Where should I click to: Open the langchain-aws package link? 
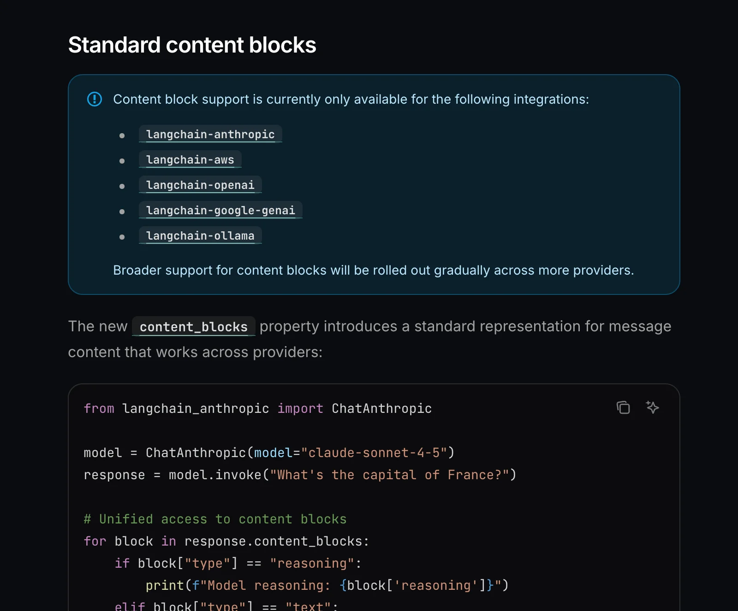190,159
